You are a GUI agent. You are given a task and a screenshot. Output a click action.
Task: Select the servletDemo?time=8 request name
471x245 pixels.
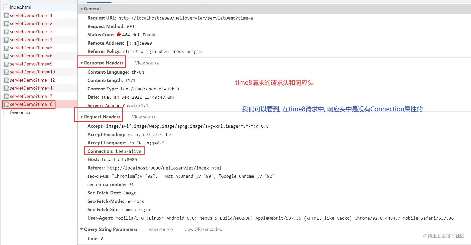click(31, 104)
